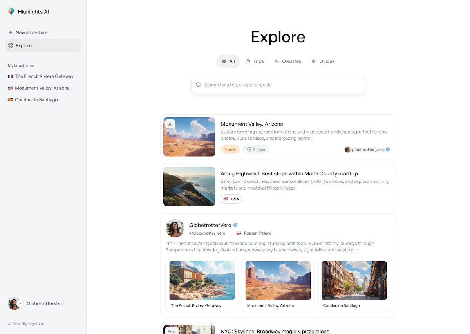470x334 pixels.
Task: Click the USA flag chip on the Highway 1 card
Action: point(231,199)
